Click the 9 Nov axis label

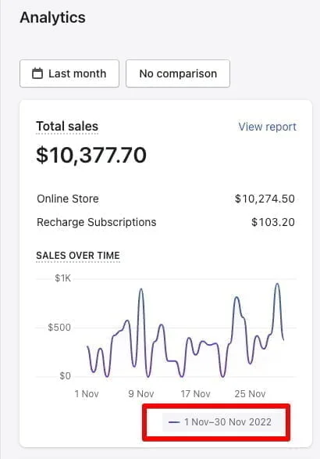click(141, 394)
